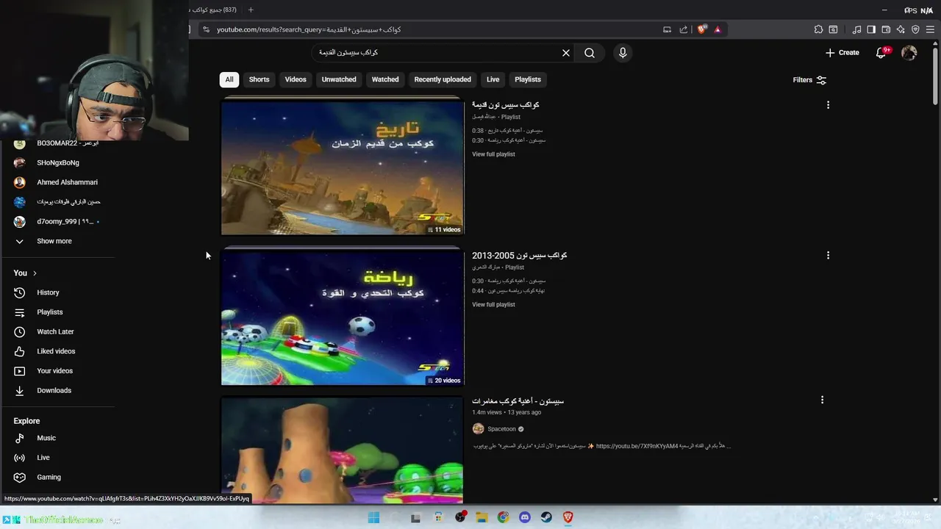Select the Shorts filter chip

259,79
